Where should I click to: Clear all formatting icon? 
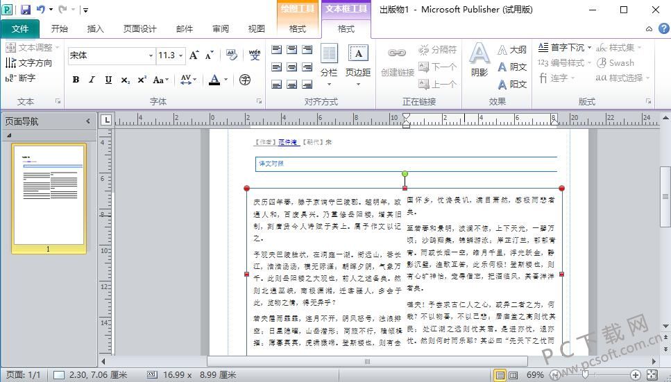point(232,55)
